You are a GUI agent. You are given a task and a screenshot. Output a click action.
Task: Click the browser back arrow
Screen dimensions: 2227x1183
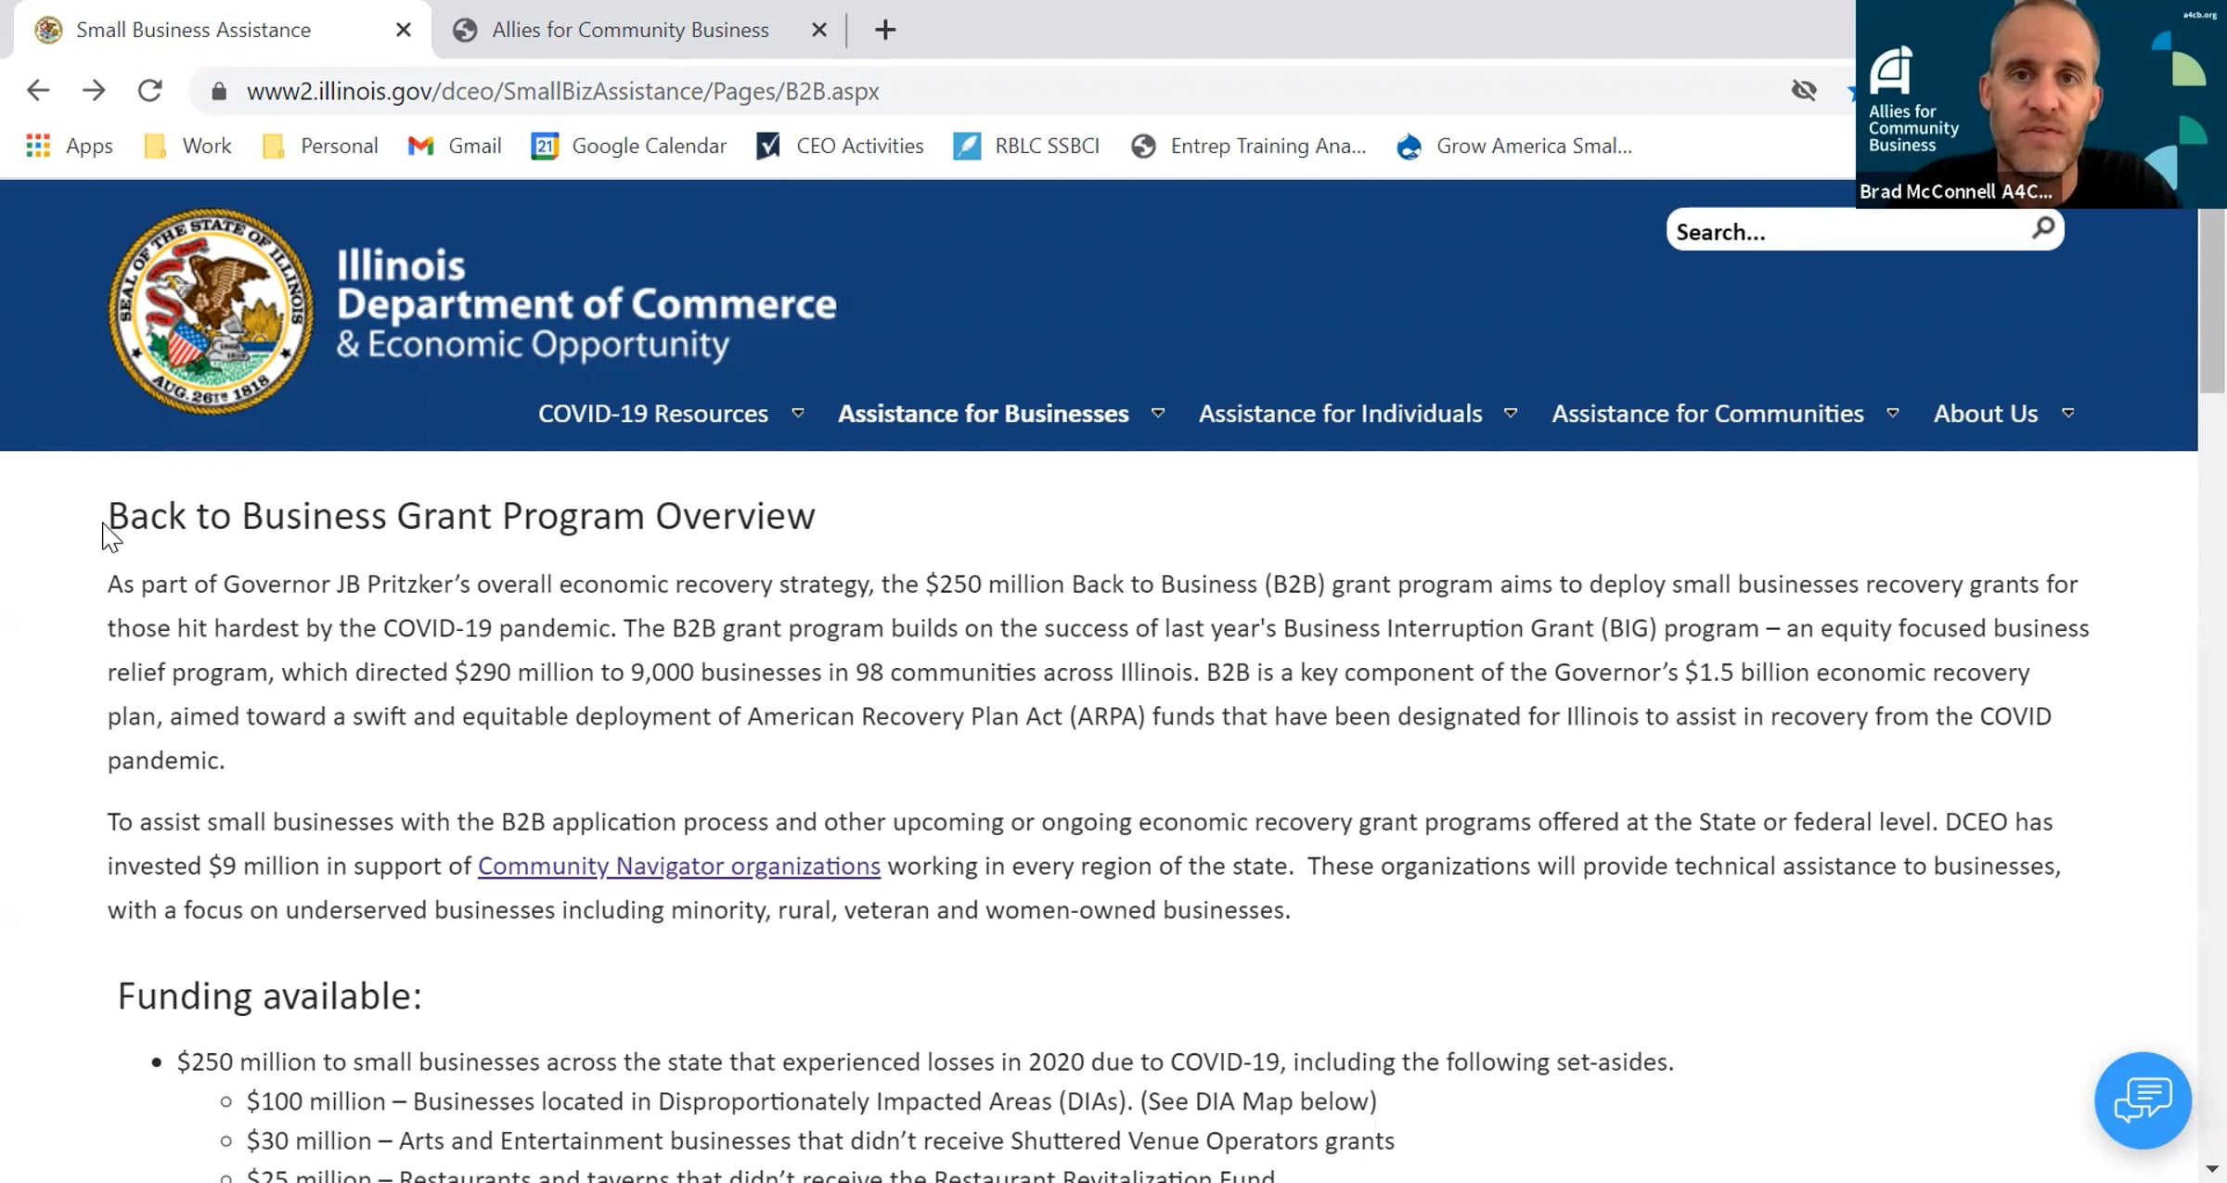point(38,91)
